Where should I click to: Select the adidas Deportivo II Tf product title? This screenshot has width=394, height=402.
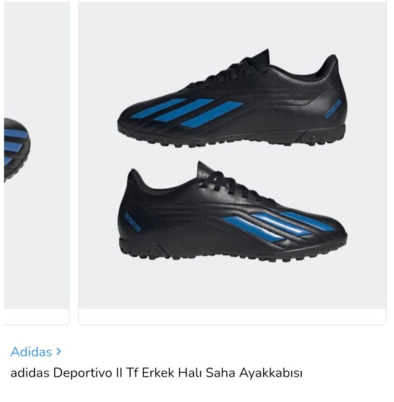point(156,373)
